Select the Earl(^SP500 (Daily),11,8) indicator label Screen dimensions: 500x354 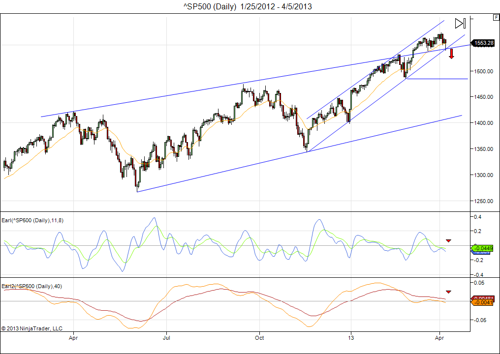pos(32,220)
